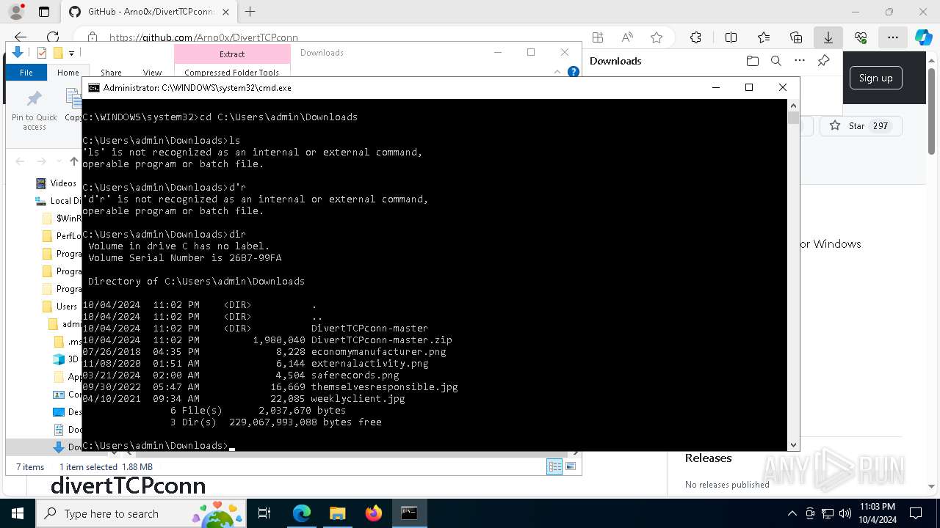Open Edge Collections

point(796,37)
